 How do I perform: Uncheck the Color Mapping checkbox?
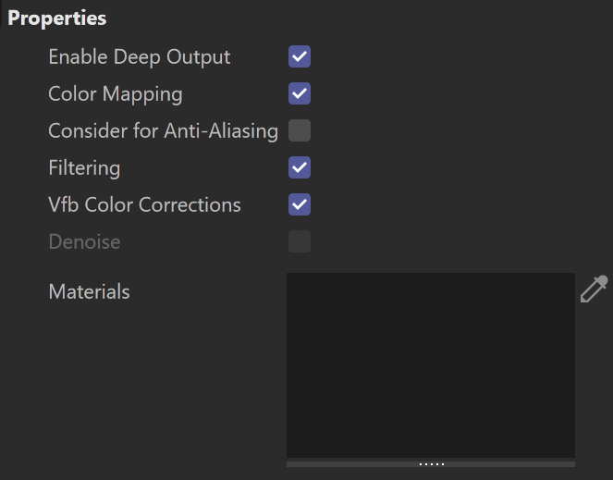point(300,93)
